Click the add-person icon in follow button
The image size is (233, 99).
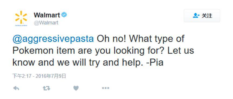click(x=196, y=15)
